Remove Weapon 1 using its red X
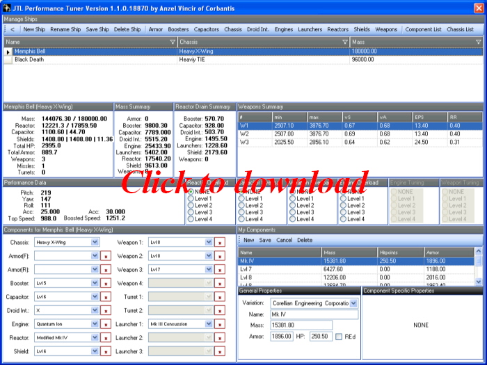This screenshot has height=365, width=487. pos(220,243)
